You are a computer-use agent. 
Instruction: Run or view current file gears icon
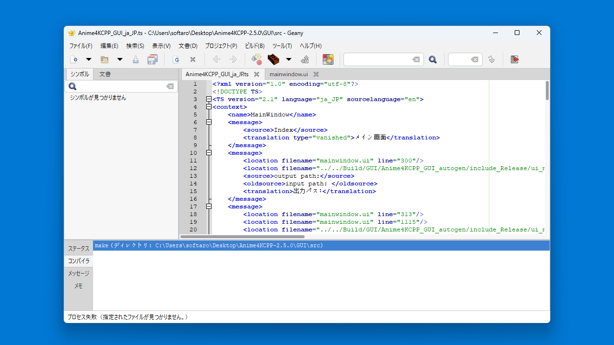click(x=305, y=59)
